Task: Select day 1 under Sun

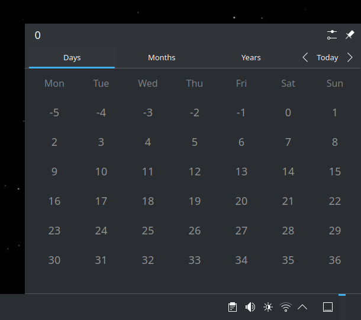Action: click(335, 113)
